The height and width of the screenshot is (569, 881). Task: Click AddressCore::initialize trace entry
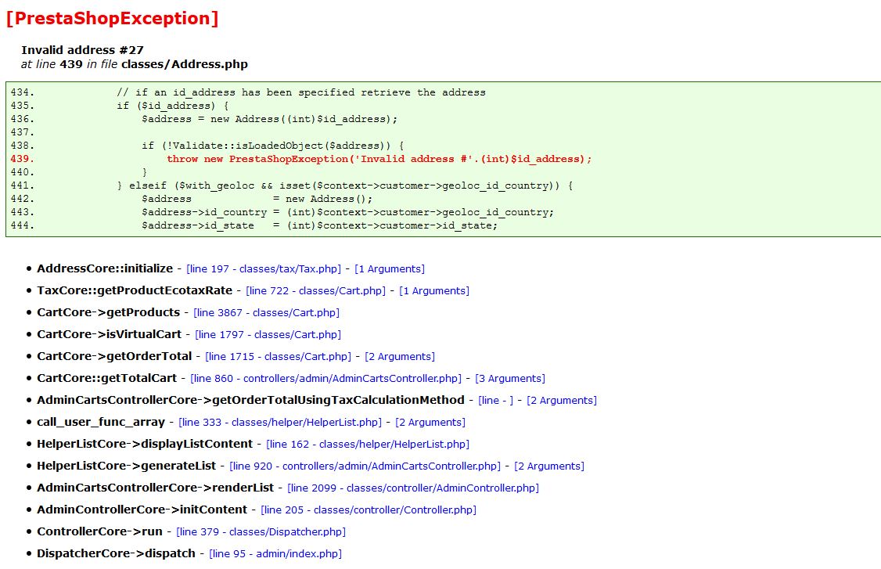pyautogui.click(x=105, y=268)
